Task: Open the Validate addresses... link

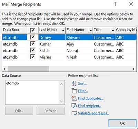Action: [x=93, y=113]
